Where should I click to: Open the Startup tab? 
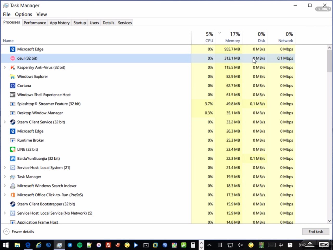79,23
